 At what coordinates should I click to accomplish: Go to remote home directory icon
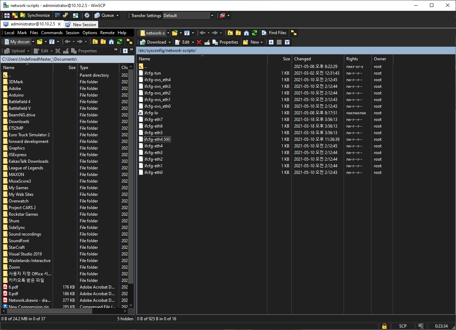tap(246, 33)
